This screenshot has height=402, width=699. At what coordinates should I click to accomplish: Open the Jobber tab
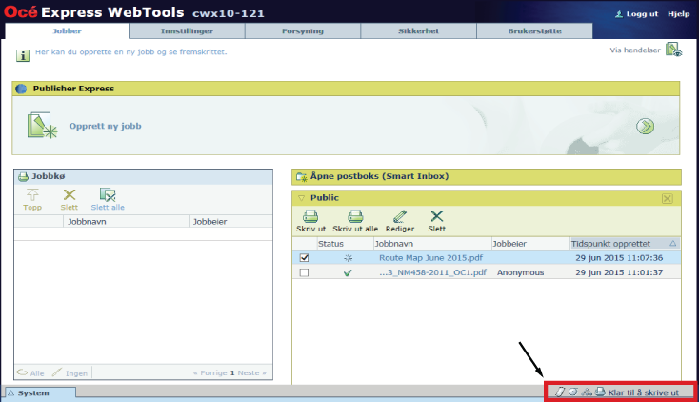(x=67, y=30)
